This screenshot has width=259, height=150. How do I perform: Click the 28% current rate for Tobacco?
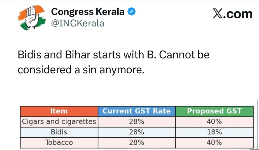click(x=136, y=142)
